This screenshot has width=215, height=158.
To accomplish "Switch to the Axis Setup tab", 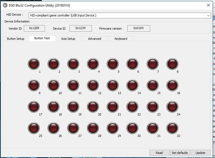I will pos(68,39).
